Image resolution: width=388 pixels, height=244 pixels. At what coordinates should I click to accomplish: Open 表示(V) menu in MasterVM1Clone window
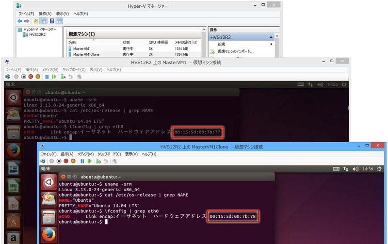(x=131, y=154)
